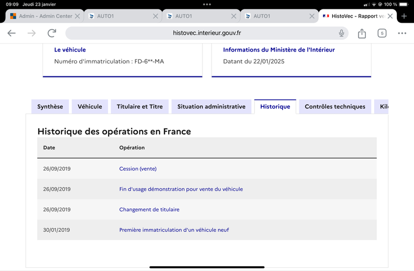This screenshot has width=414, height=271.
Task: Click the 26/09/2019 date beside Cession (vente)
Action: click(57, 169)
